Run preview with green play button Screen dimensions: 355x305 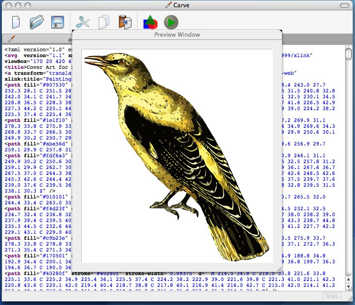(x=171, y=22)
